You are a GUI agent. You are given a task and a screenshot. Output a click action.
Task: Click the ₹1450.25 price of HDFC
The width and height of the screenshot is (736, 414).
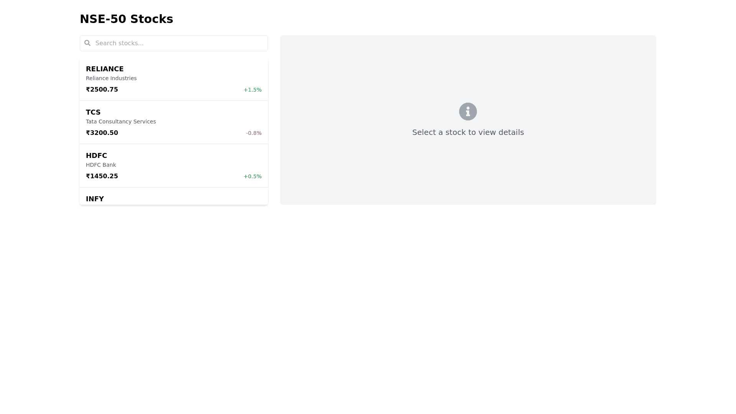[102, 176]
